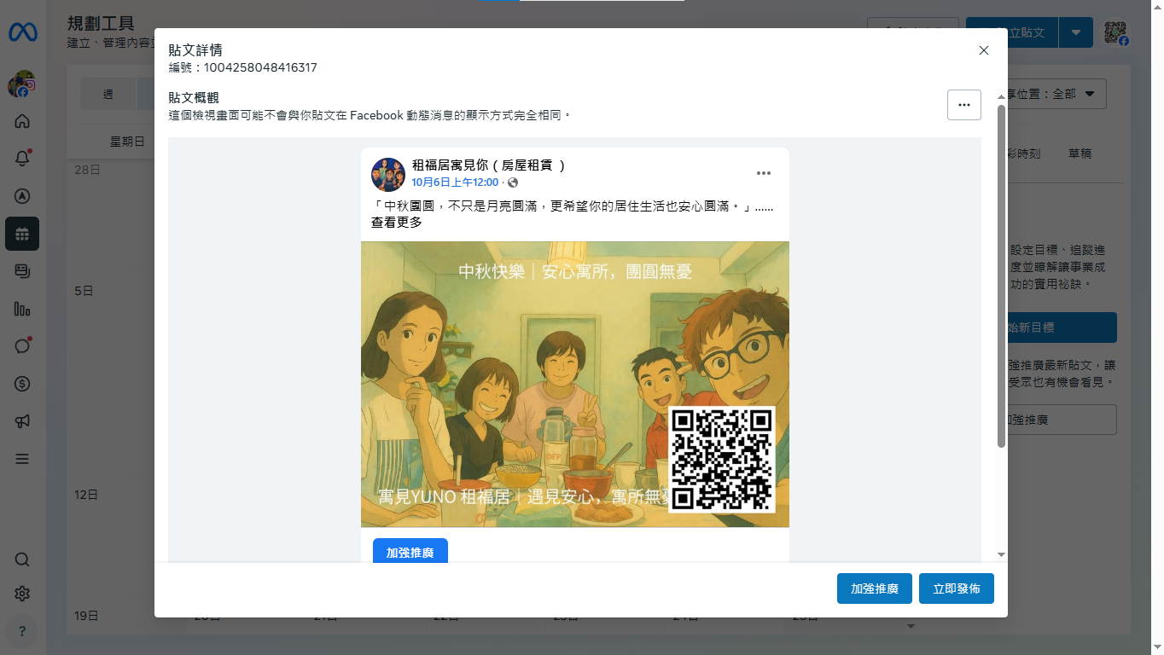The height and width of the screenshot is (655, 1164).
Task: Open the post overview more options button
Action: pos(963,105)
